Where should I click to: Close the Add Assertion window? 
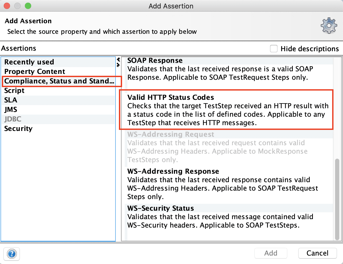click(x=7, y=6)
